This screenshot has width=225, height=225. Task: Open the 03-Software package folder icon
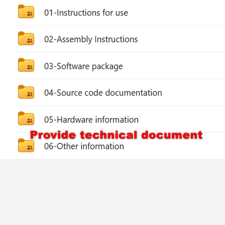[x=26, y=65]
